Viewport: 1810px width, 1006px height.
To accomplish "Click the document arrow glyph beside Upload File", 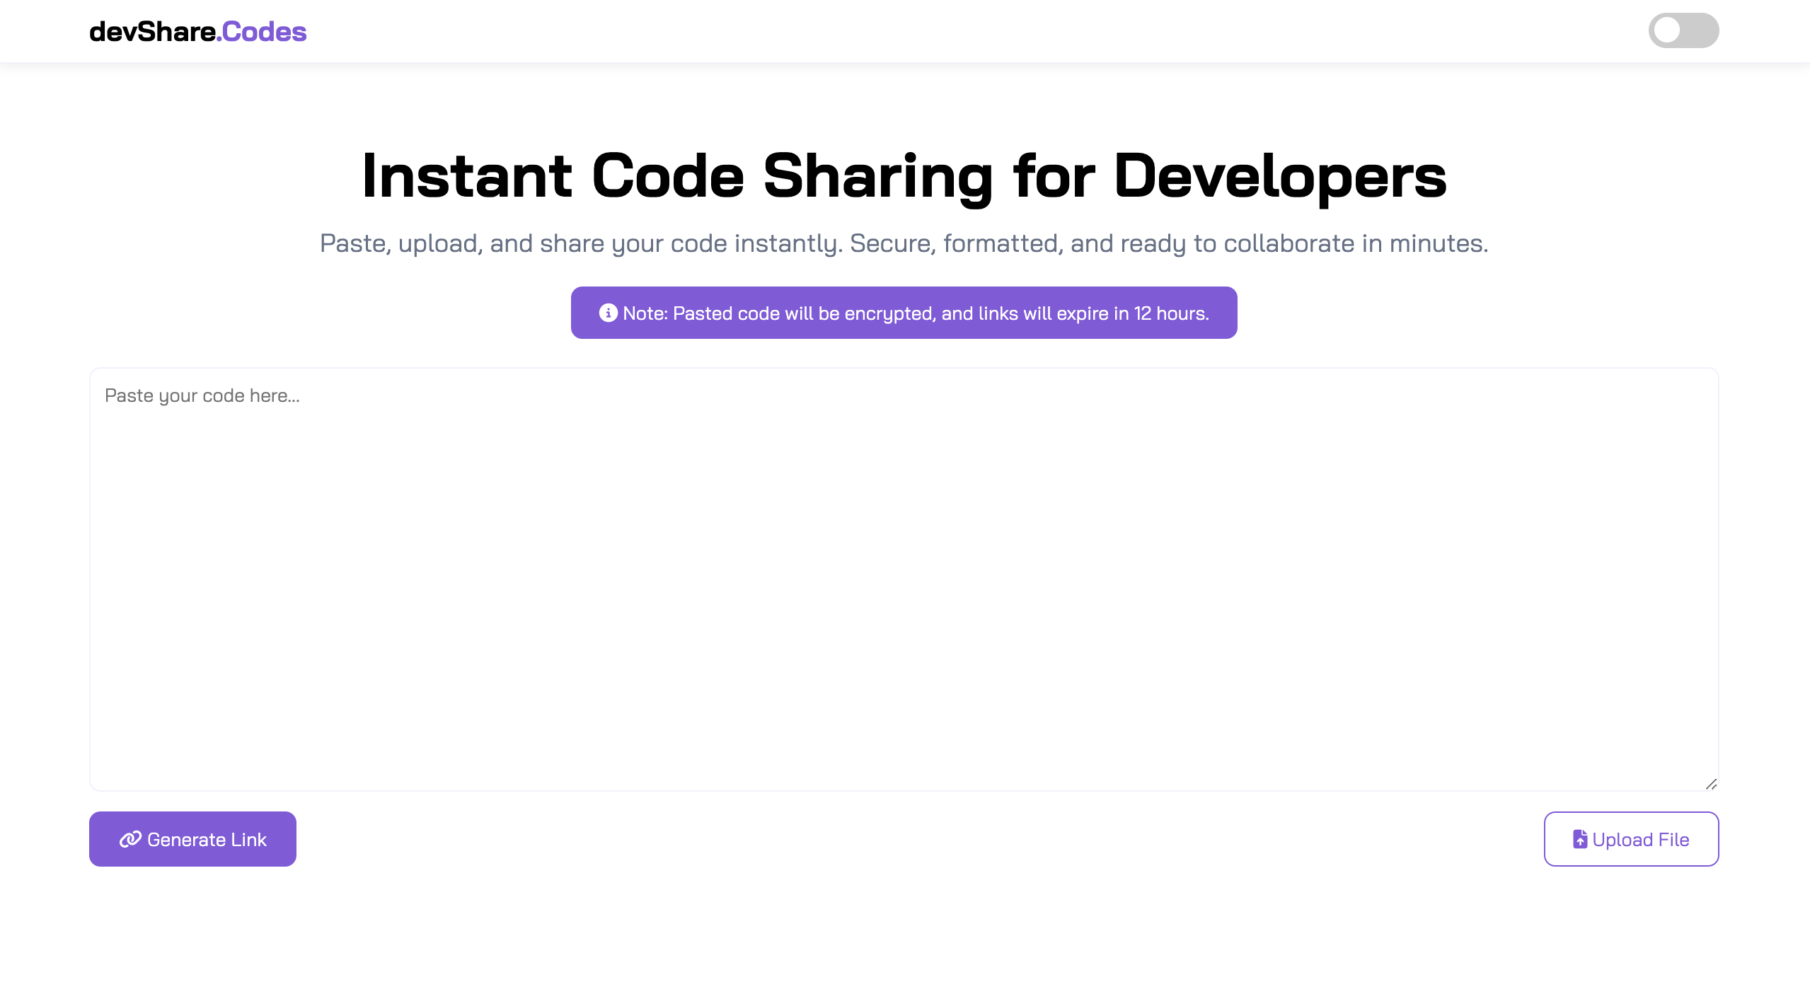I will pyautogui.click(x=1579, y=838).
